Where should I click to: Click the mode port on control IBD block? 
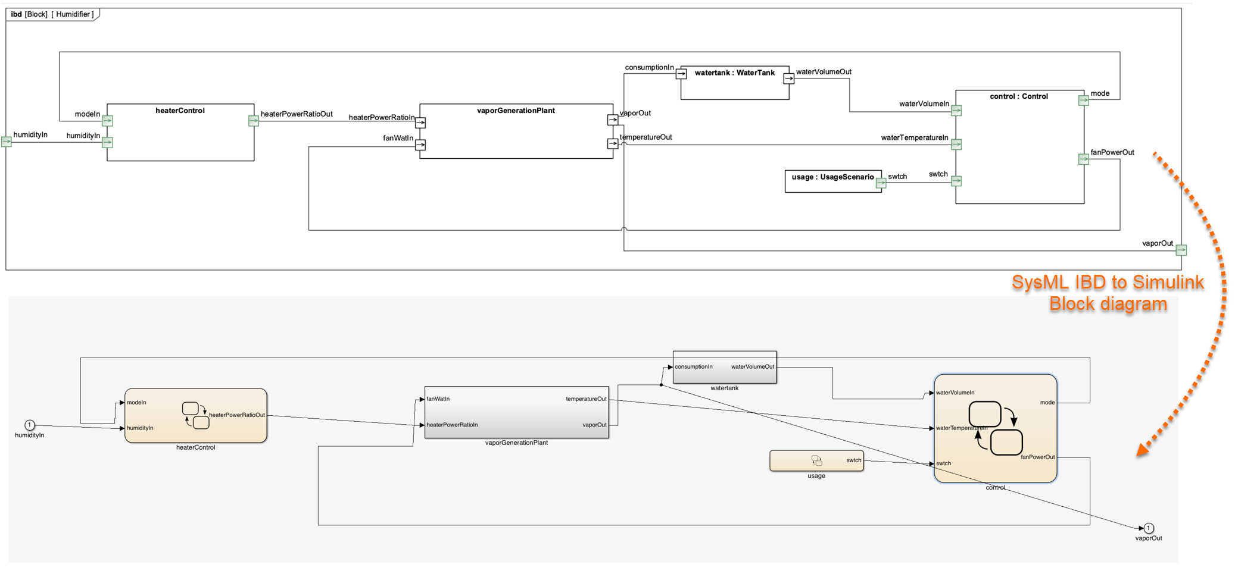[1084, 101]
